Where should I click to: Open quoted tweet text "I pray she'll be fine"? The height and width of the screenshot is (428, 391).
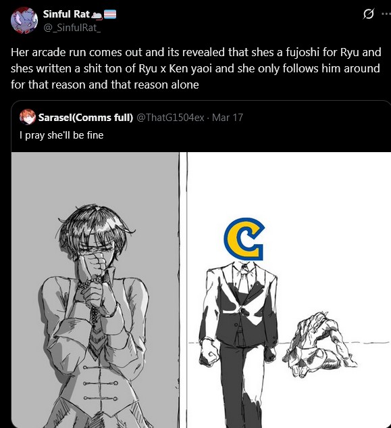pyautogui.click(x=61, y=135)
